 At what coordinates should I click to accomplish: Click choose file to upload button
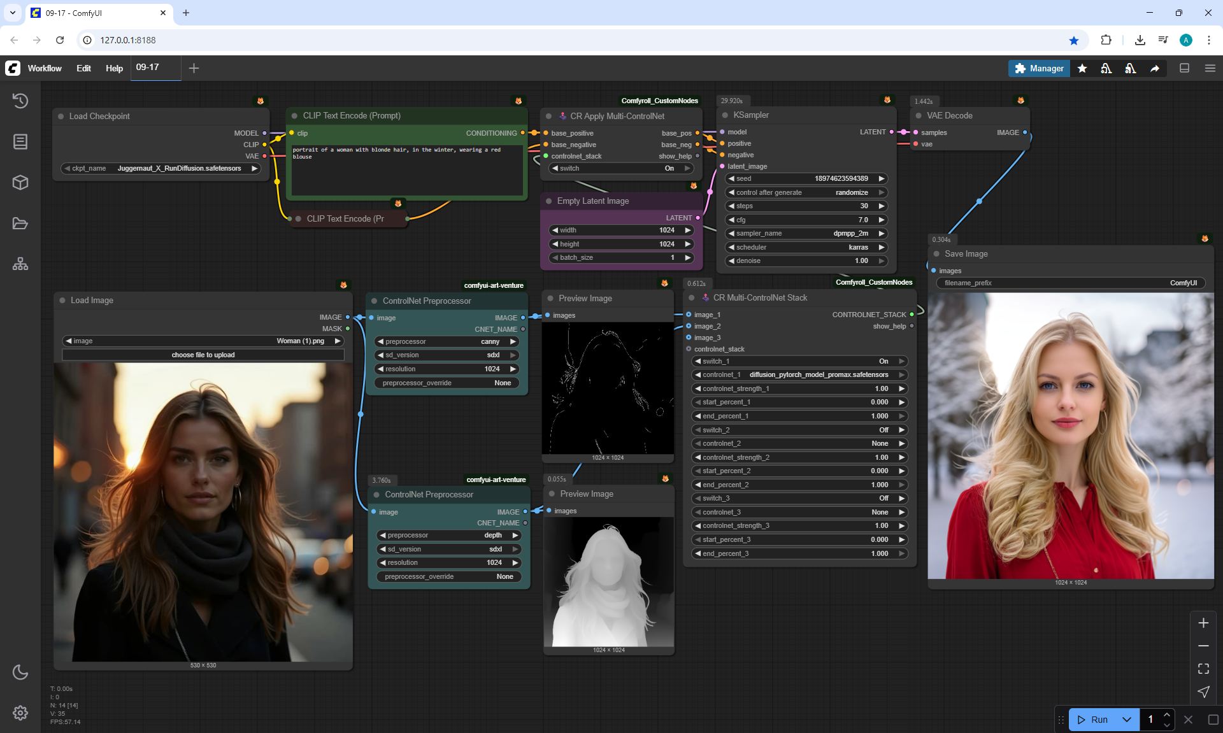[203, 355]
